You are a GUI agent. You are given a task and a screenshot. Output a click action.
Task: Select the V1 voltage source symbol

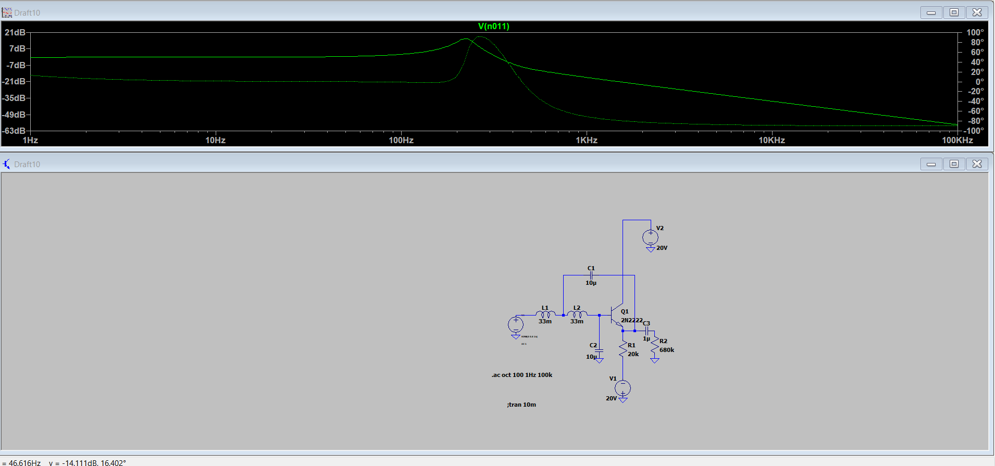623,388
